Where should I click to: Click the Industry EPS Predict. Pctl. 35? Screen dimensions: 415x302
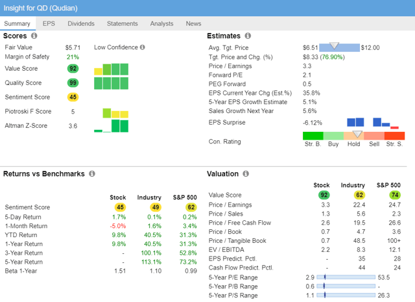point(362,258)
